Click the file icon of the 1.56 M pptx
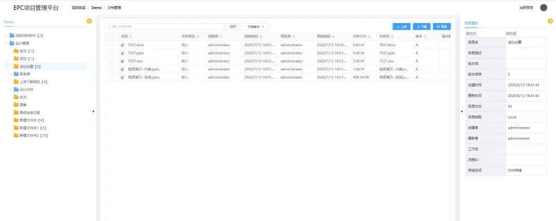Screen dimensions: 556x221 [123, 69]
